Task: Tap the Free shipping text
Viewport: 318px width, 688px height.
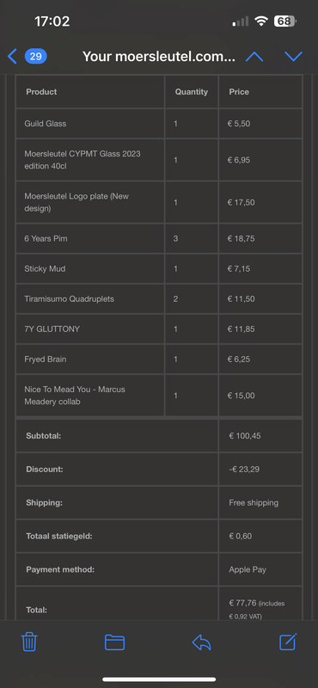Action: [x=254, y=503]
